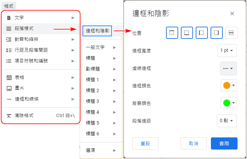Image resolution: width=247 pixels, height=159 pixels.
Task: Expand the 表格 submenu arrow
Action: point(73,78)
